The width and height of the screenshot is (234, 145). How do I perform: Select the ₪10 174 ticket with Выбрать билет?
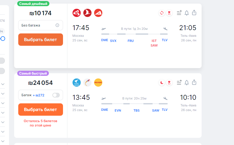coord(41,40)
